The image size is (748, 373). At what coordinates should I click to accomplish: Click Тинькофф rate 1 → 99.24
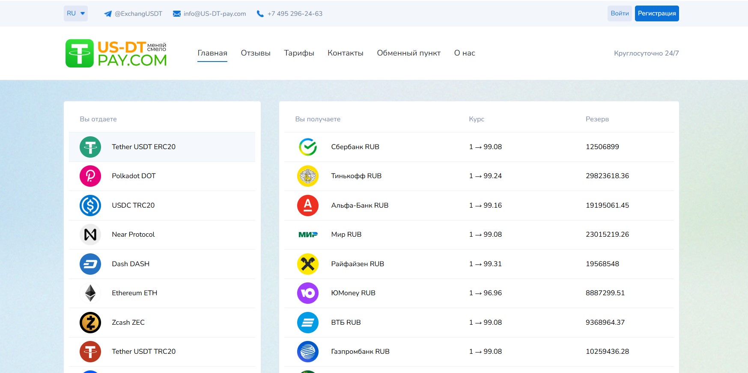485,176
